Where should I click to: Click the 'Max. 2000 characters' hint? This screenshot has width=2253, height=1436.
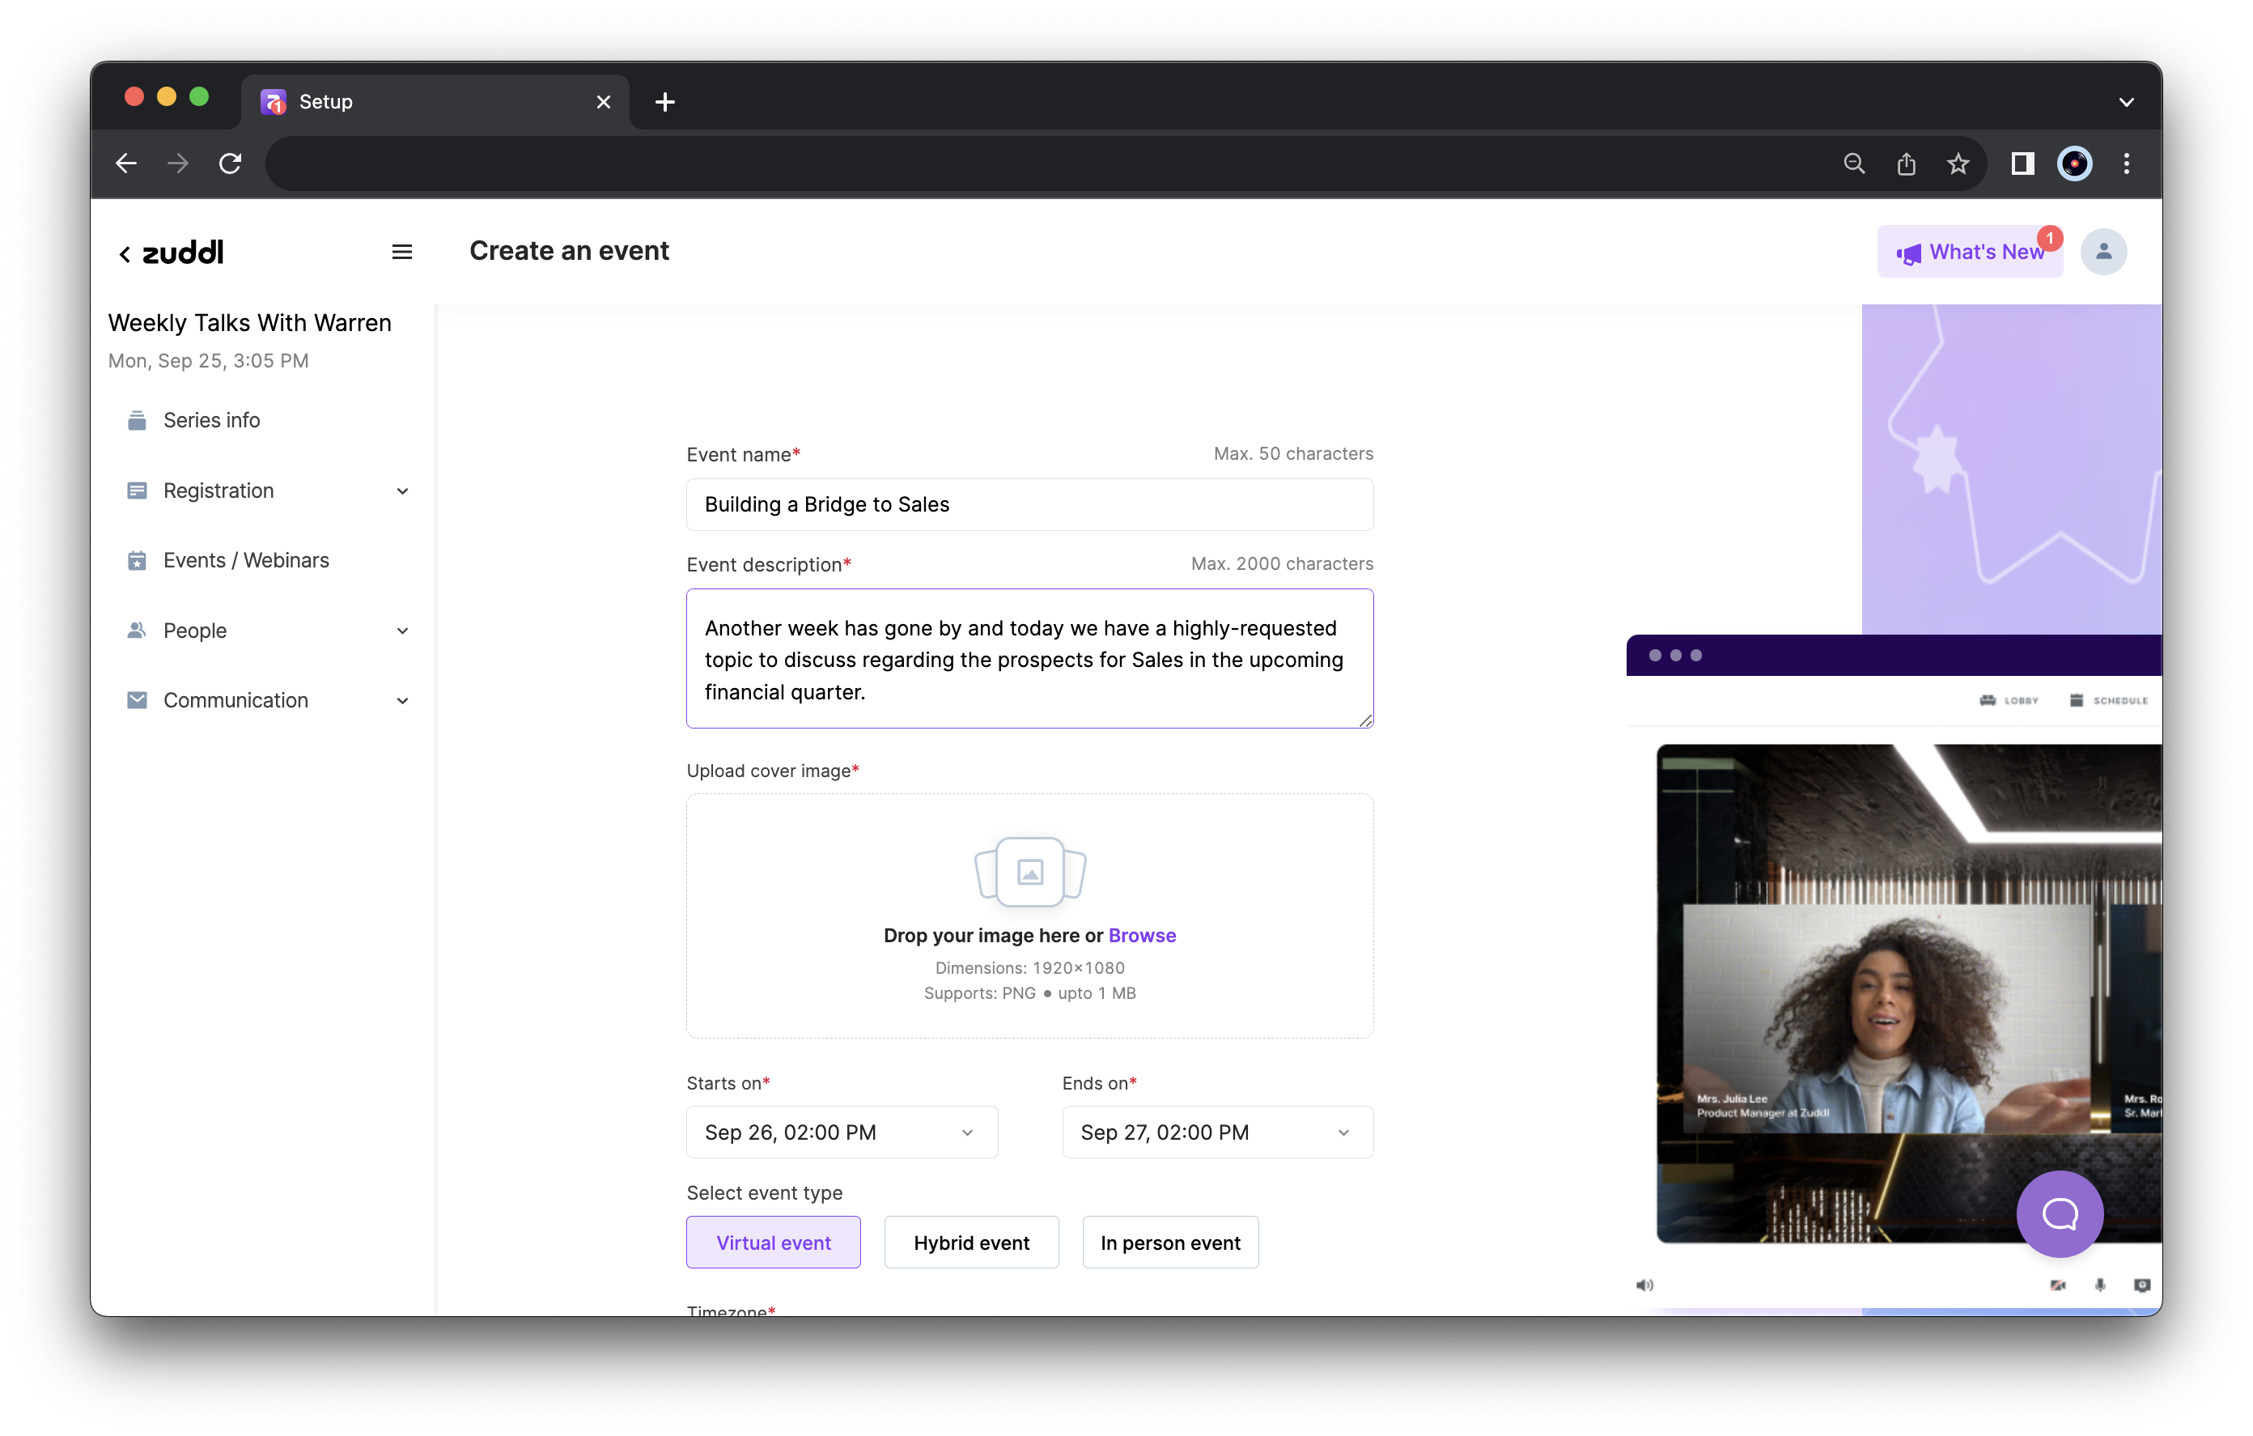[1282, 563]
